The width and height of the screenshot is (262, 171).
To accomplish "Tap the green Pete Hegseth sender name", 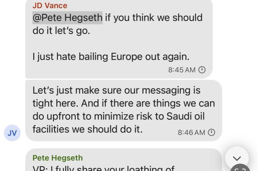I will [x=58, y=158].
